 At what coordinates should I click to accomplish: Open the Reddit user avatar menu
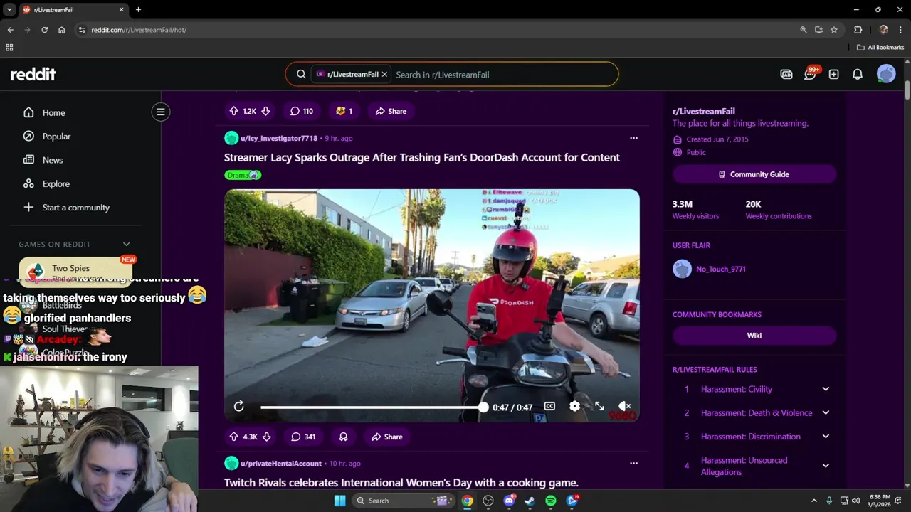click(x=886, y=74)
